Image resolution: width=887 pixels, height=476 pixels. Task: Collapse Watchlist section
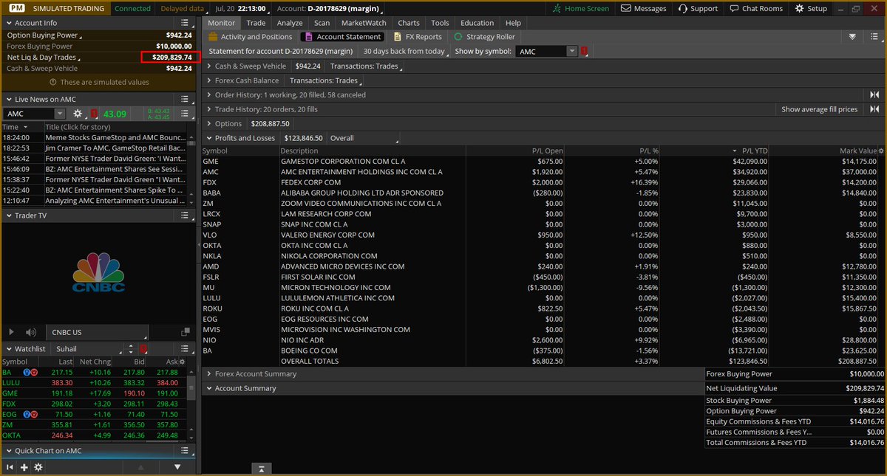[x=9, y=348]
